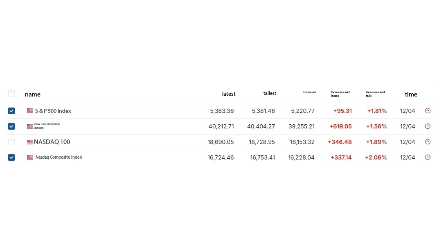Image resolution: width=439 pixels, height=247 pixels.
Task: Sort by the tallest column header
Action: 270,93
